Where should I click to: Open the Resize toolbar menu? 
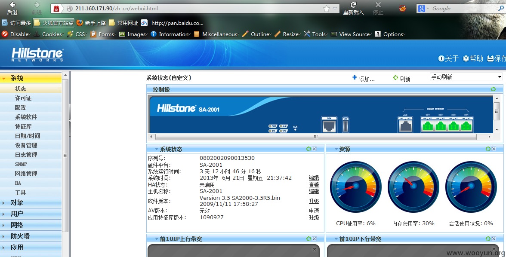[x=287, y=34]
